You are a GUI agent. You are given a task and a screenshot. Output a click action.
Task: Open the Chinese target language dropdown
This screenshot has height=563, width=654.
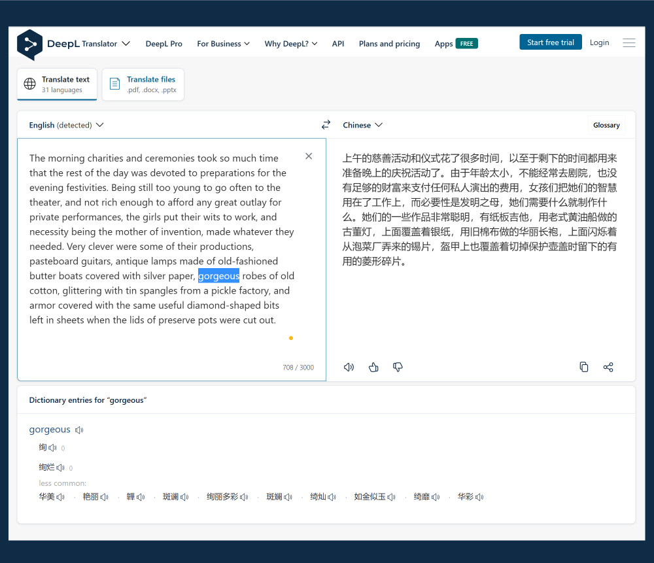coord(362,124)
